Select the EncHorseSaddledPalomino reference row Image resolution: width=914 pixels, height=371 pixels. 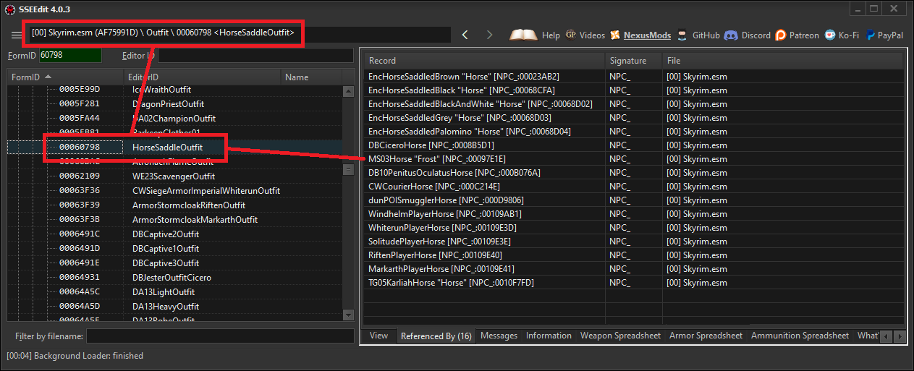click(633, 131)
